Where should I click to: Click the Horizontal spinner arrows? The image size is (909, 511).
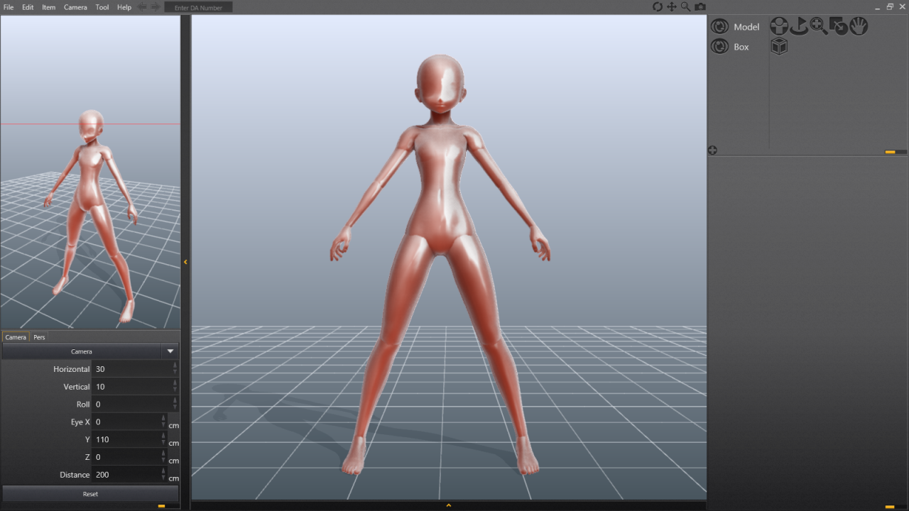[x=175, y=369]
